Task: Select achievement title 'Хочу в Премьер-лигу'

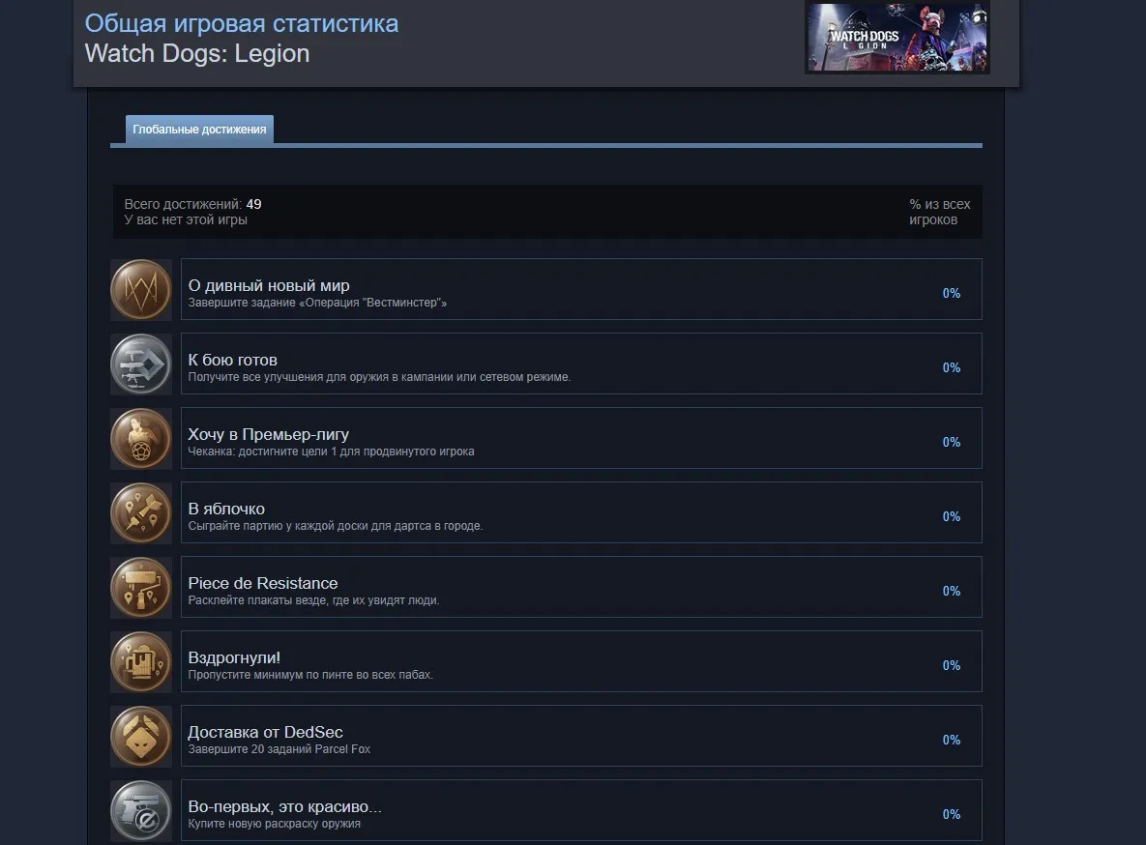Action: click(x=268, y=434)
